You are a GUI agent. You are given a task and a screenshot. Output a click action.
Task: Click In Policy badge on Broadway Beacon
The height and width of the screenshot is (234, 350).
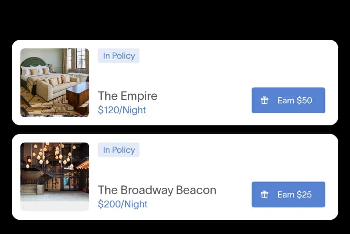coord(119,150)
